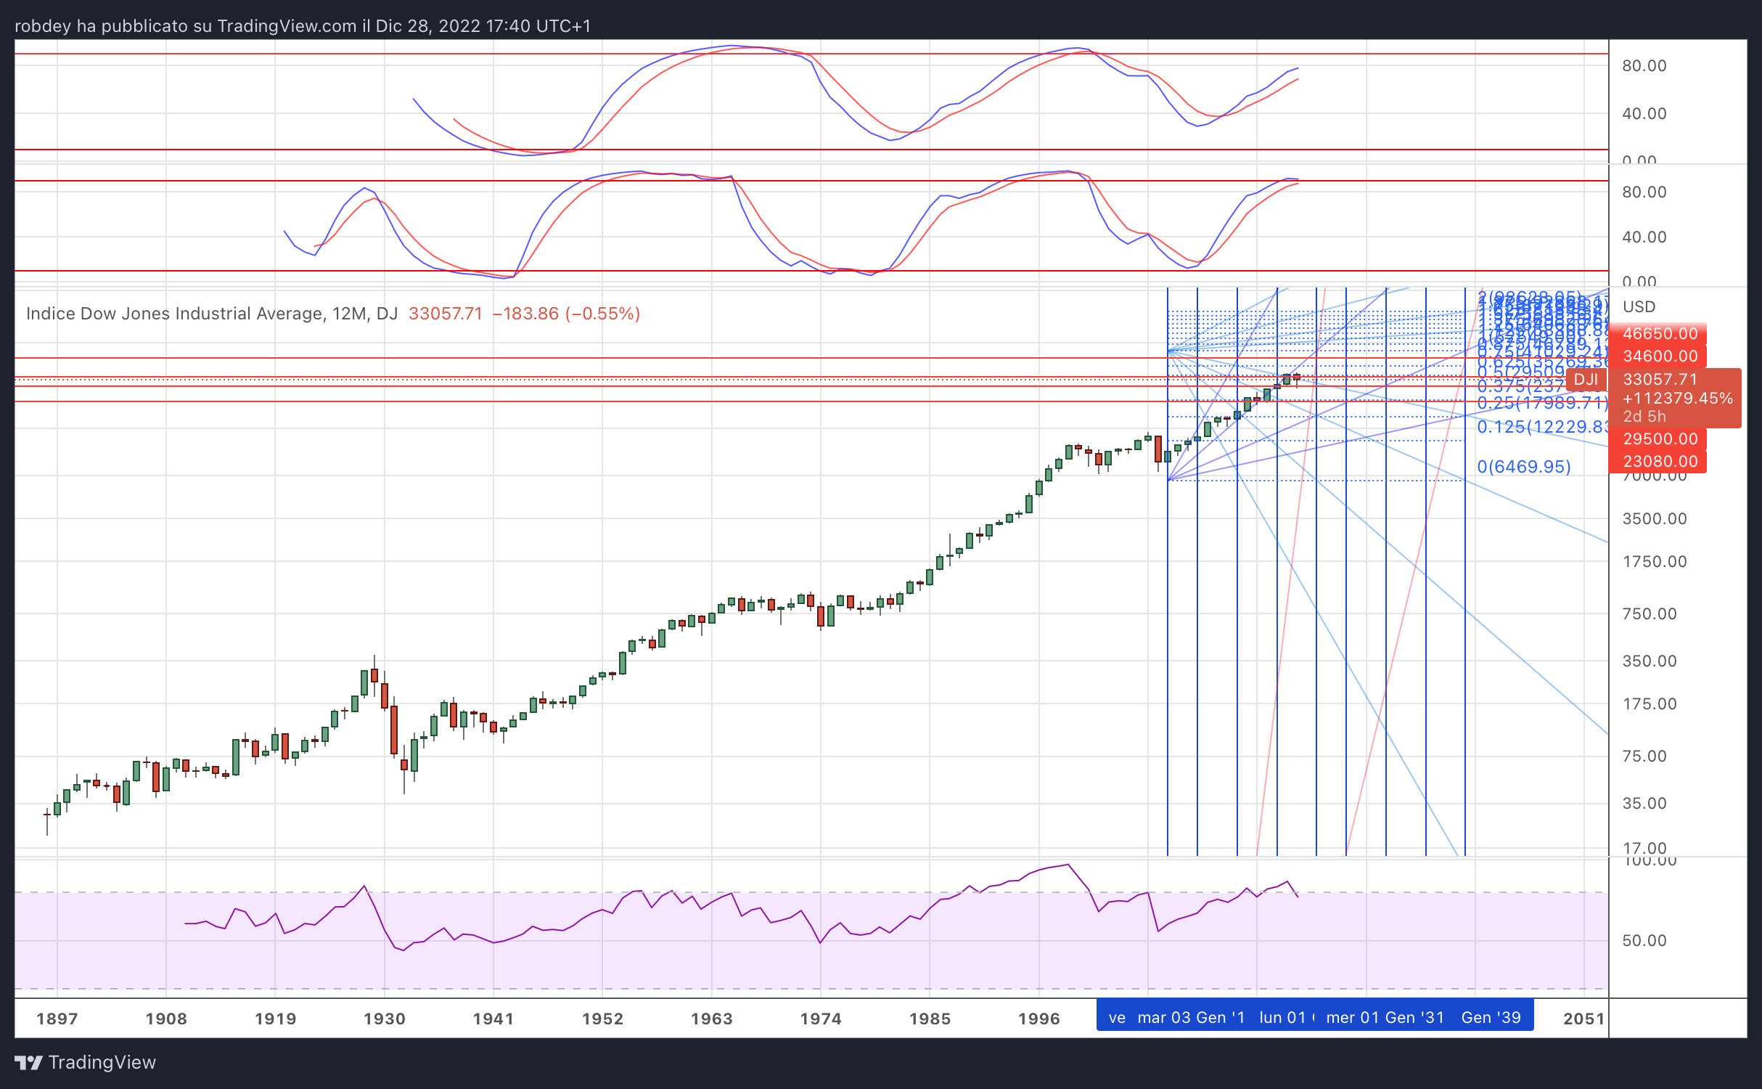1762x1089 pixels.
Task: Select the 34600.00 red price label
Action: 1657,356
